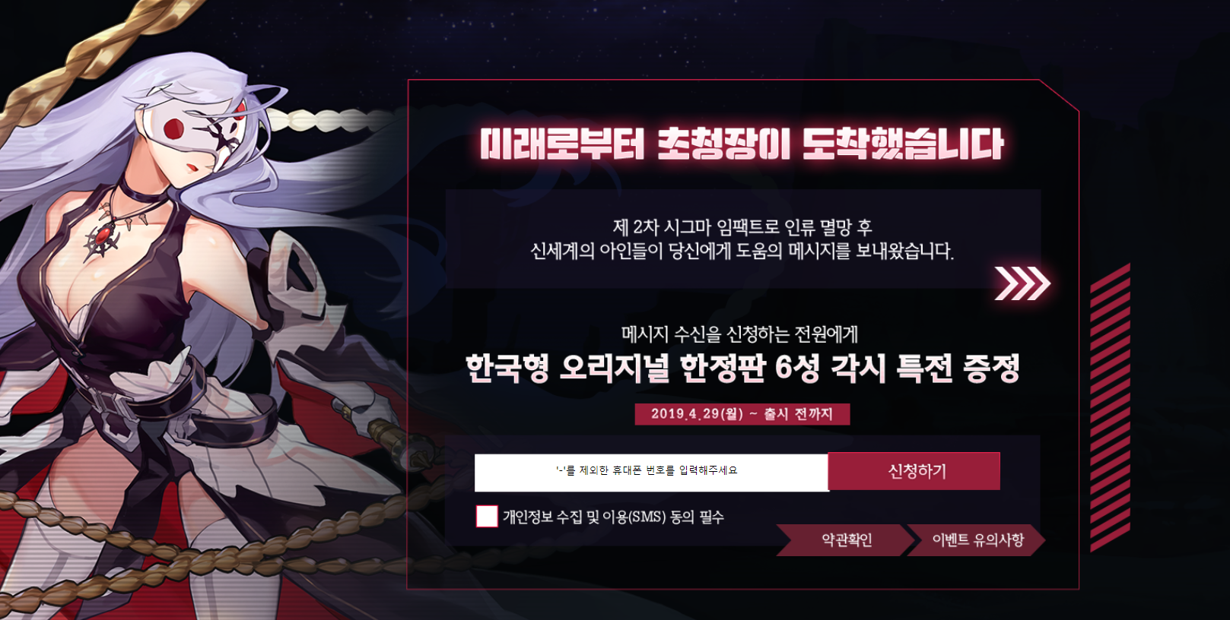Viewport: 1230px width, 620px height.
Task: Focus the 휴대폰 번호 input field
Action: coord(651,473)
